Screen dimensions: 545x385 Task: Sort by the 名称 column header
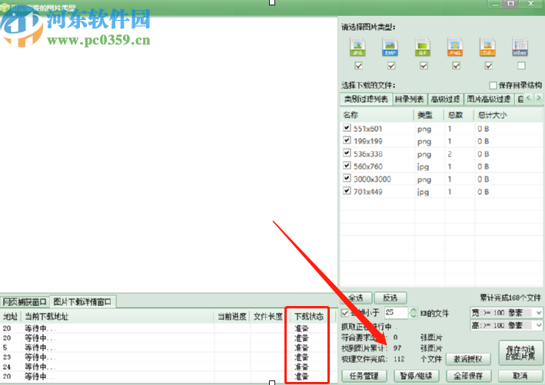tap(377, 115)
